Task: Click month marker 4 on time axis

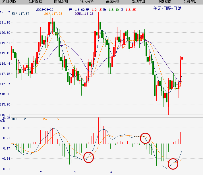Action: 111,172
